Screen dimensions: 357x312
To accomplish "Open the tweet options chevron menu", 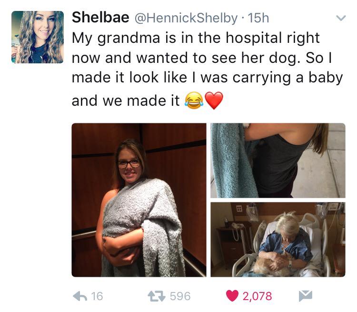I will 341,18.
